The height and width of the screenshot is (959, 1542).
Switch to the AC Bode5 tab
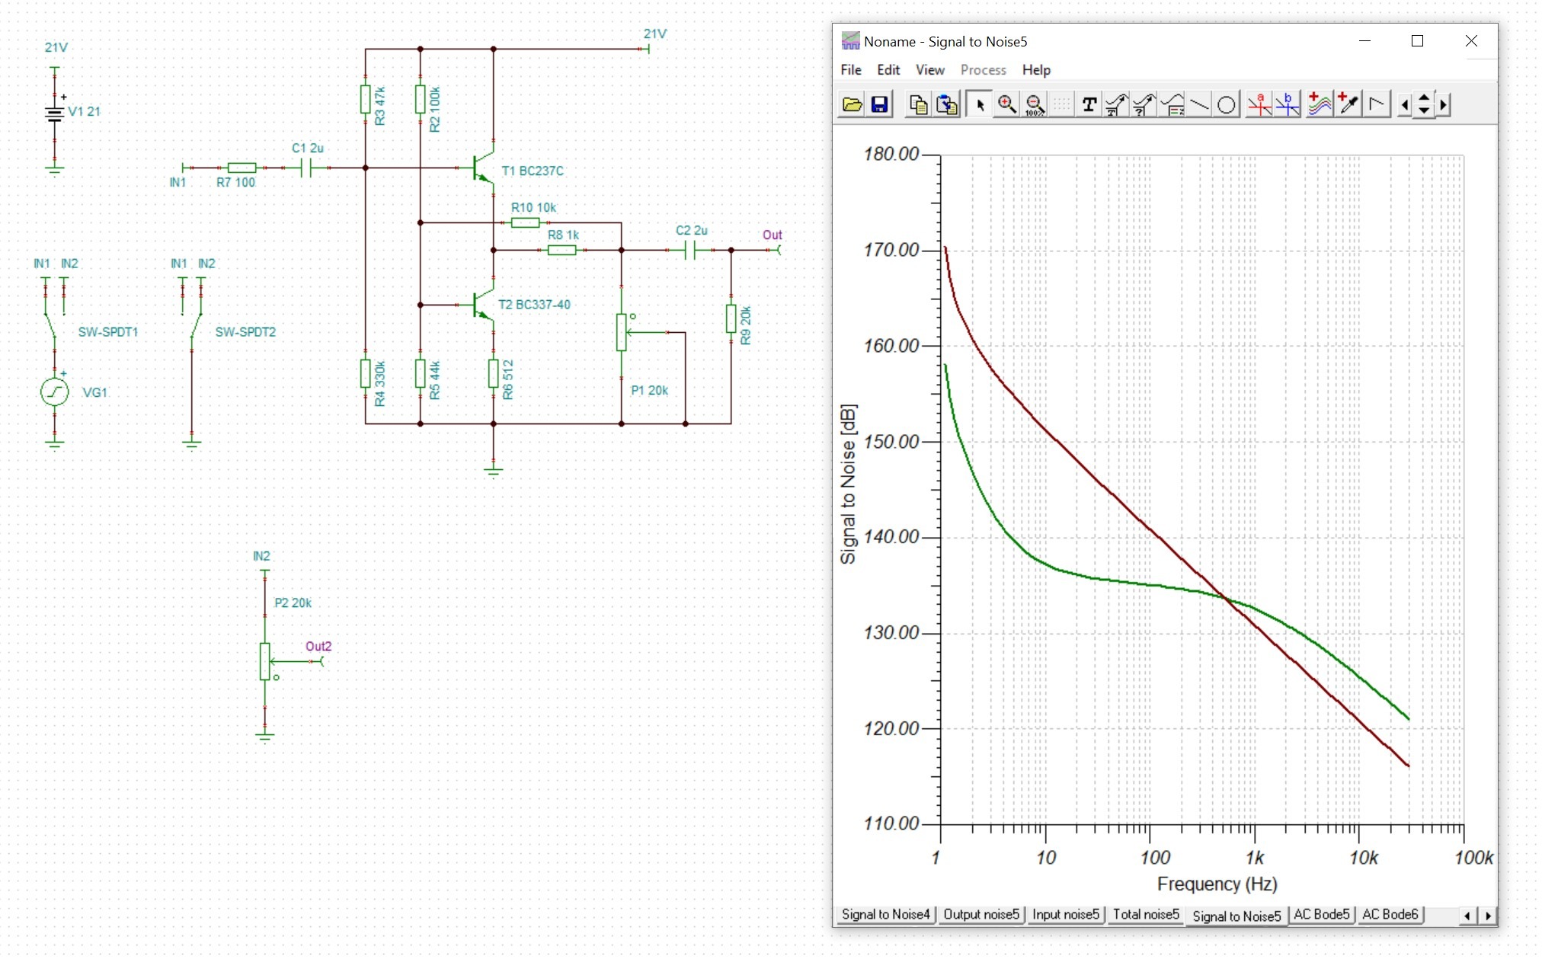pos(1321,915)
